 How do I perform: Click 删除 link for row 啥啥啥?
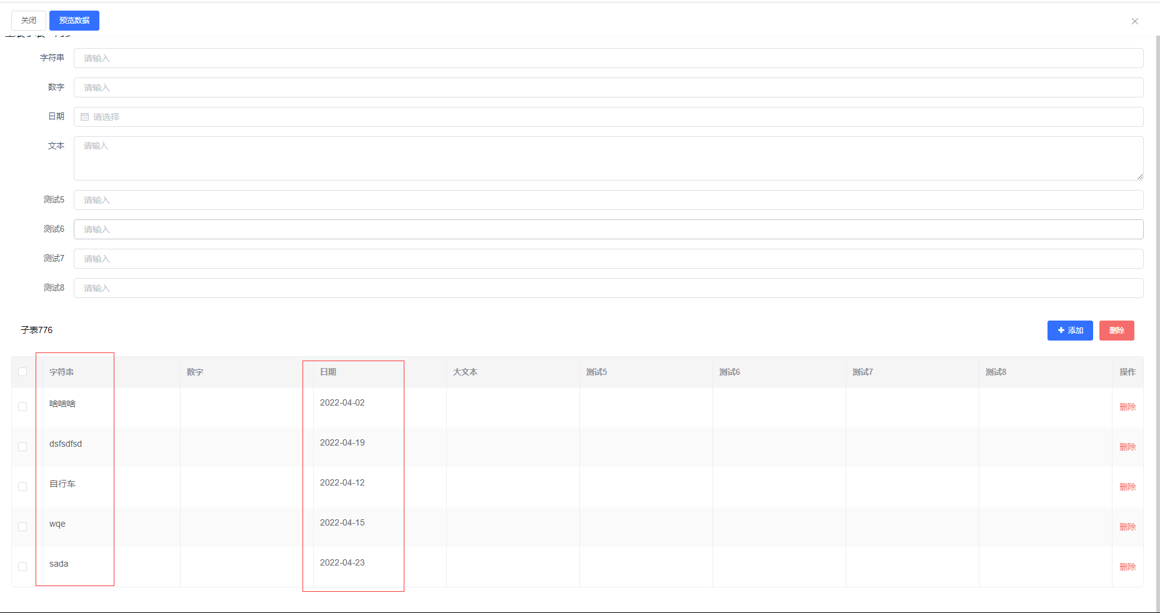coord(1127,407)
